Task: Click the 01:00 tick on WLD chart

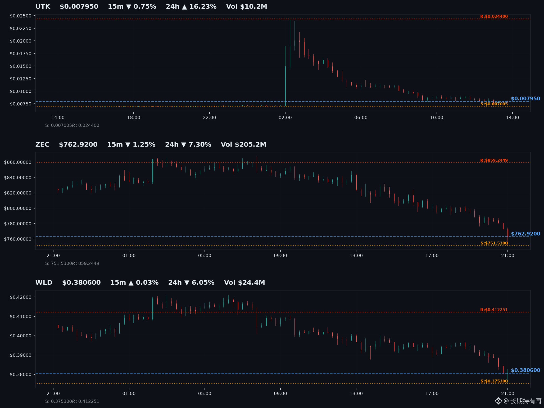Action: pyautogui.click(x=129, y=394)
